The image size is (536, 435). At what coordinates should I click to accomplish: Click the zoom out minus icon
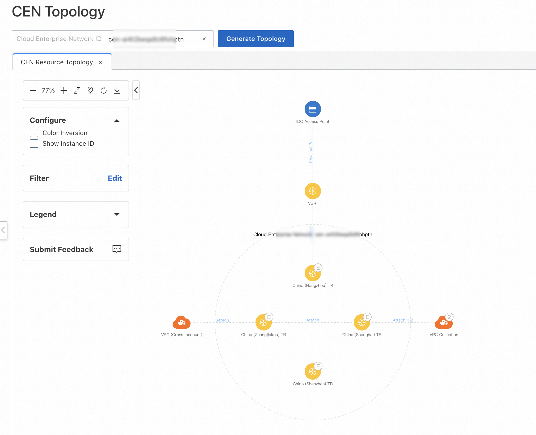pyautogui.click(x=33, y=90)
